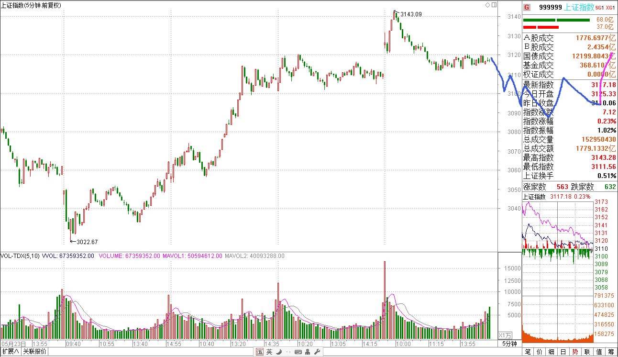Screen dimensions: 618x357
Task: Open the IME soft keyboard icon
Action: pyautogui.click(x=298, y=352)
